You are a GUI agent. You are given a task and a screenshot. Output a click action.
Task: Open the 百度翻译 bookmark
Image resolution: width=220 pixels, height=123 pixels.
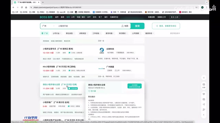coord(101,12)
